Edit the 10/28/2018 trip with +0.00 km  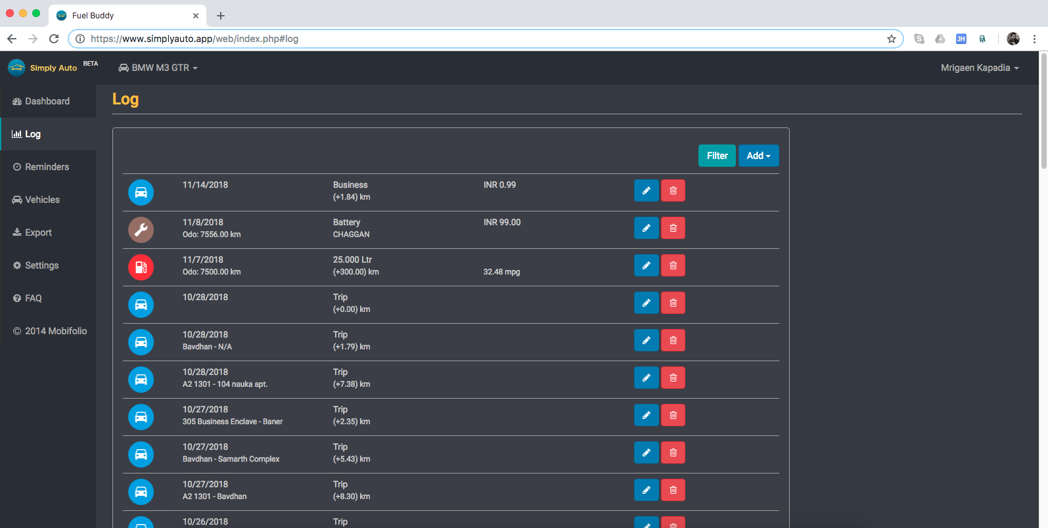646,303
